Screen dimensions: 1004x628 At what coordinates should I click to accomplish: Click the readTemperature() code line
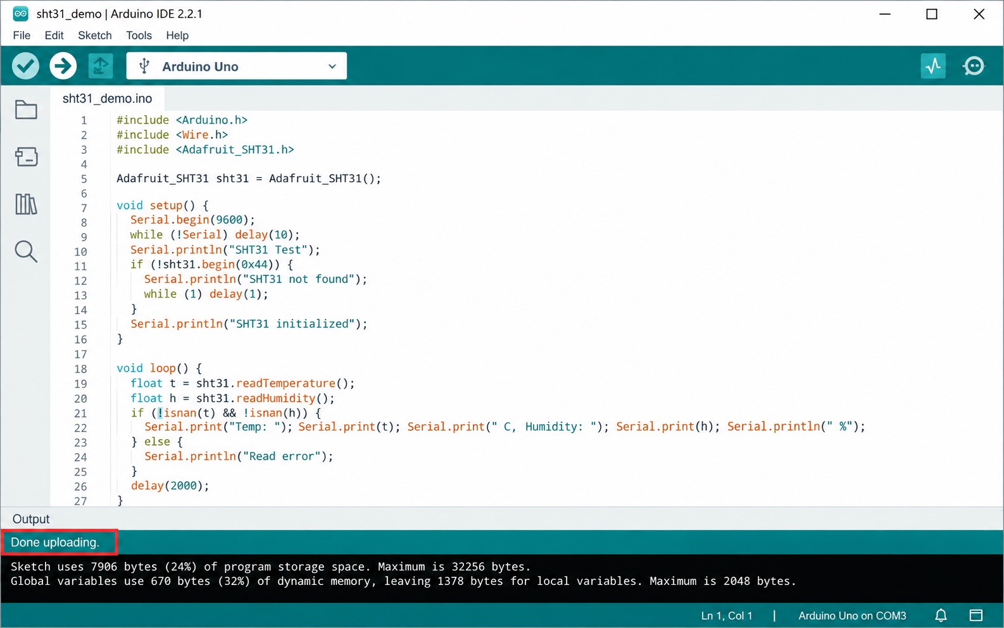click(x=242, y=384)
